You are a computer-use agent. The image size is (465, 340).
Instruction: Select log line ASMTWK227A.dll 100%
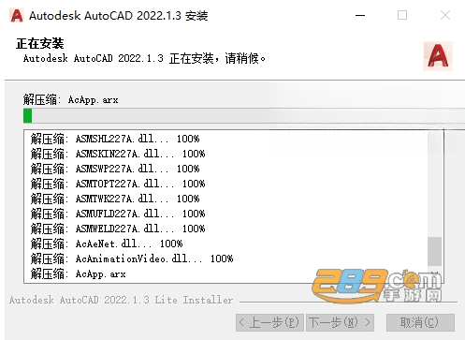click(115, 199)
